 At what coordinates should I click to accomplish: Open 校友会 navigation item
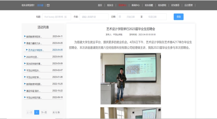tap(110, 5)
